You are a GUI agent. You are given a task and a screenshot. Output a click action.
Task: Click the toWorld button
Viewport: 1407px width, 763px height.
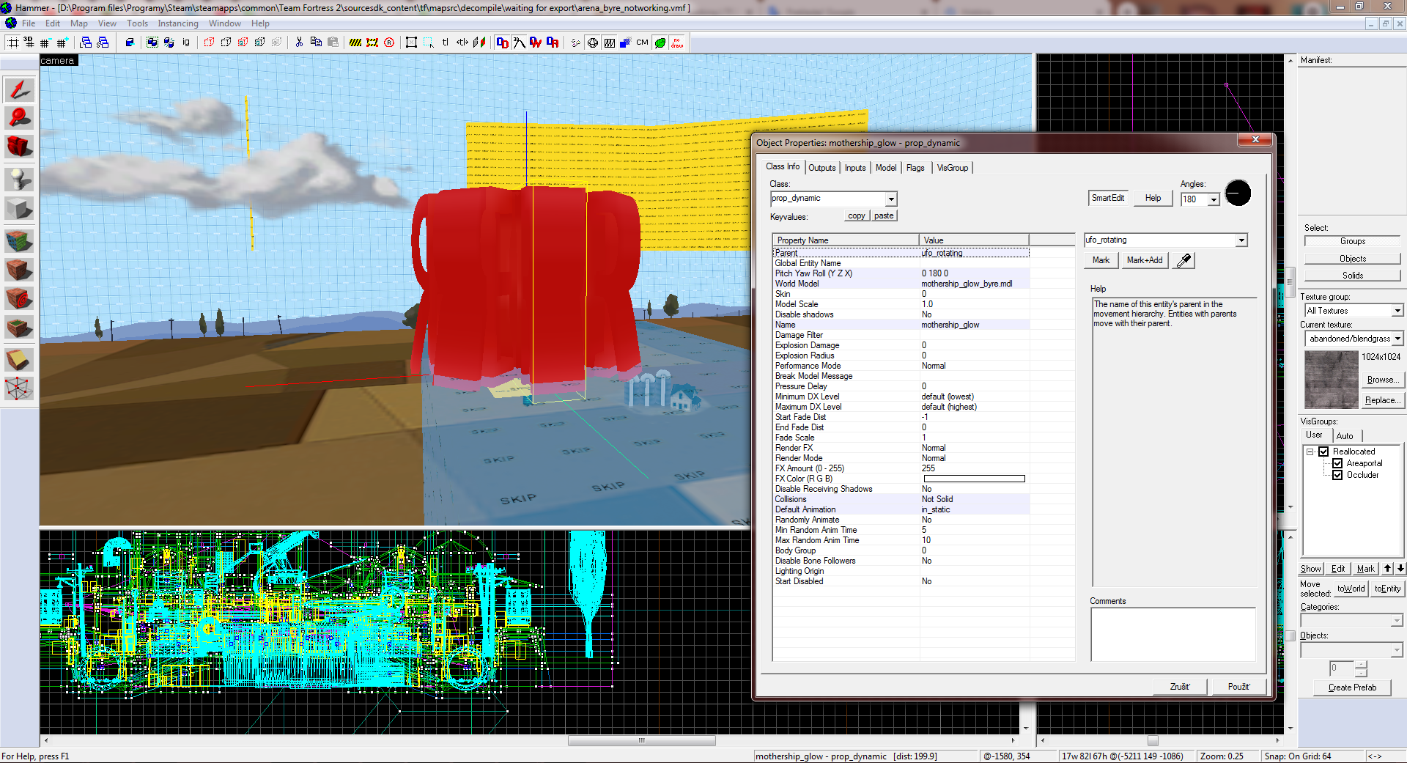click(1351, 589)
